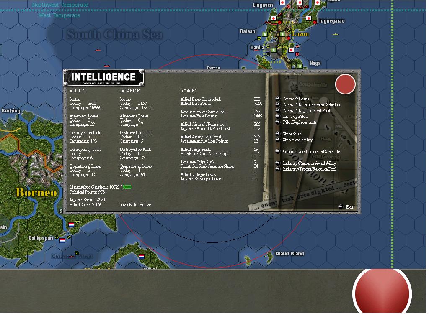
Task: Select the yellow unit marker beside Bataan
Action: (x=259, y=38)
